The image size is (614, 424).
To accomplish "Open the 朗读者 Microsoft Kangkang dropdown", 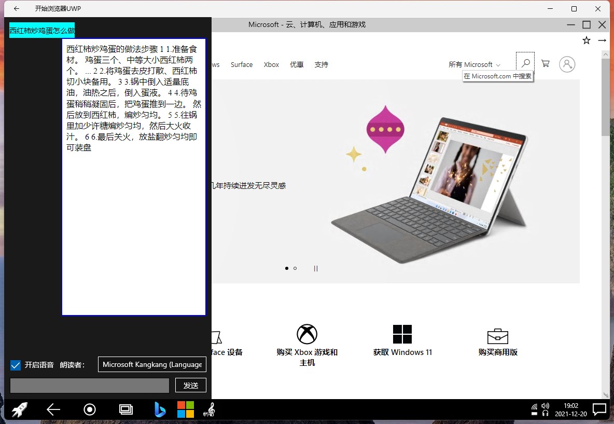I will (152, 364).
